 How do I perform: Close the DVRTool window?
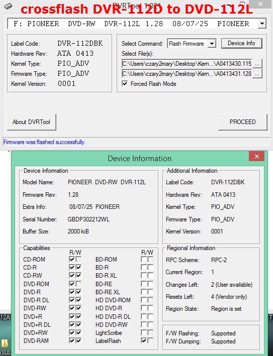tap(260, 4)
